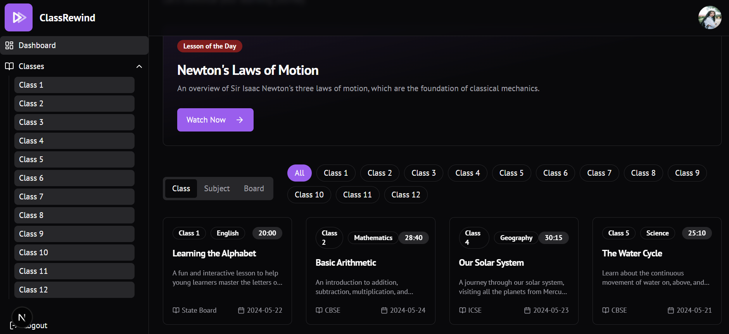Switch to the Board filter tab

[x=254, y=189]
